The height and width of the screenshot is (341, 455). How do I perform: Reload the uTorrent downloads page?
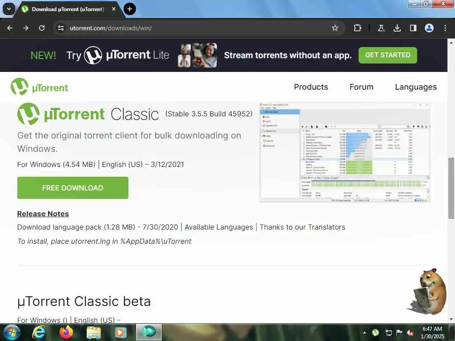(x=42, y=28)
